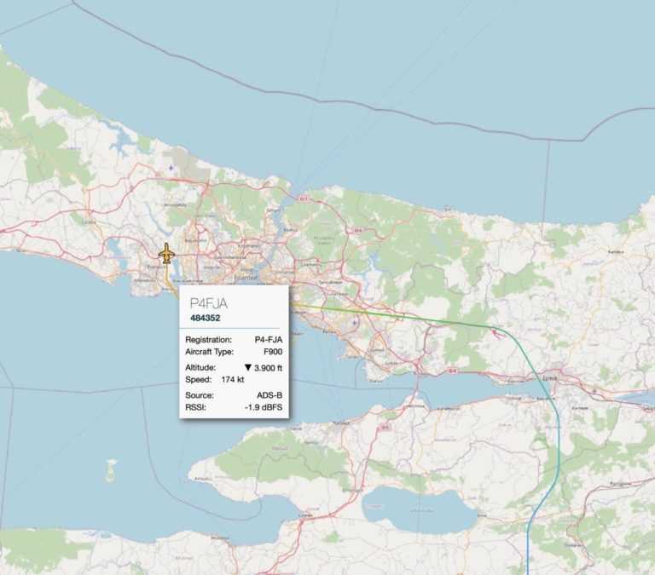
Task: Click the large lake south of the gulf
Action: pyautogui.click(x=418, y=511)
